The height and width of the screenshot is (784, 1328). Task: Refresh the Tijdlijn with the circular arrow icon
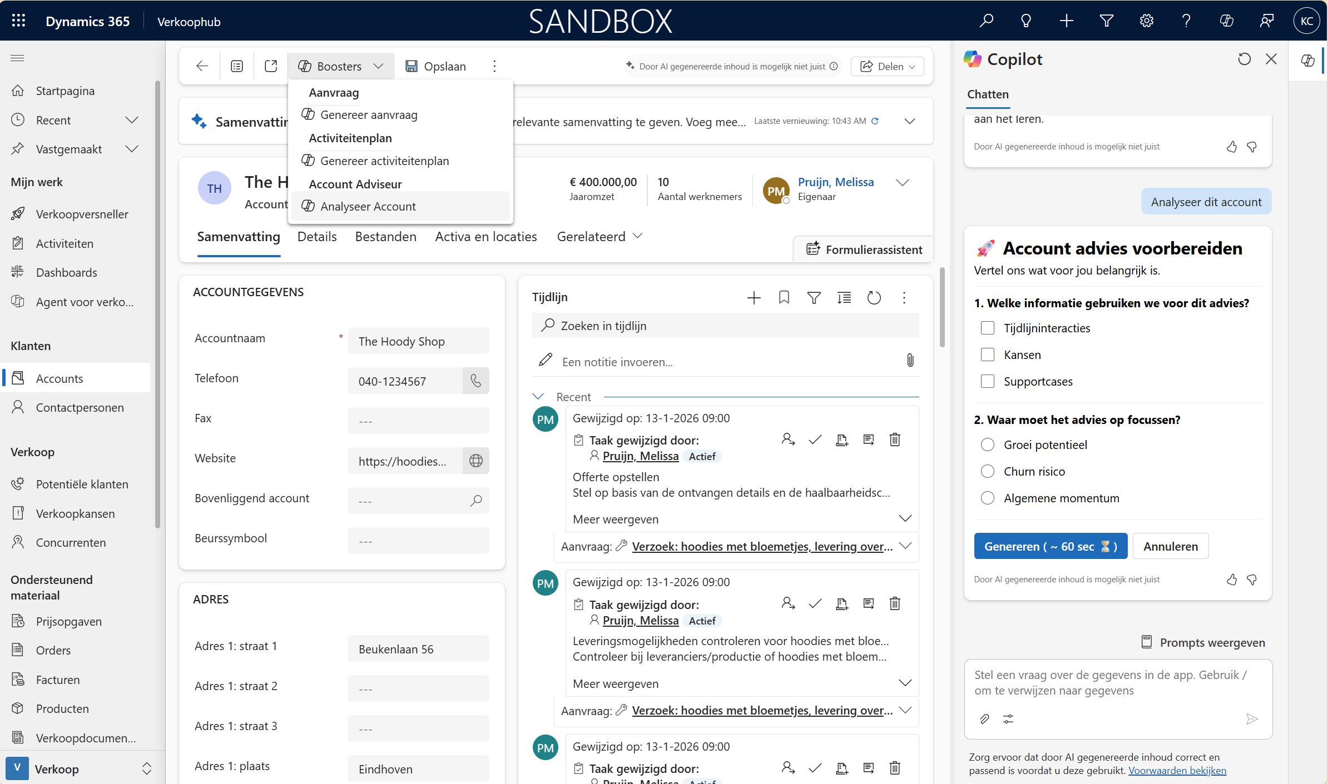pos(874,298)
